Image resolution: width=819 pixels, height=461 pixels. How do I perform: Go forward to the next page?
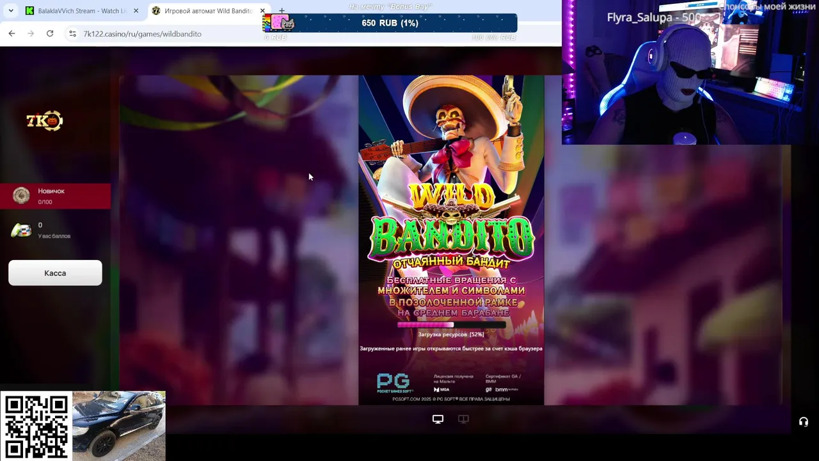coord(31,33)
